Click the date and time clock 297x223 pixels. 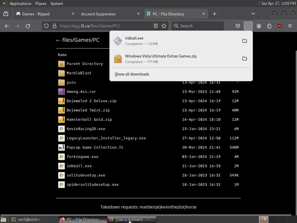[x=278, y=3]
